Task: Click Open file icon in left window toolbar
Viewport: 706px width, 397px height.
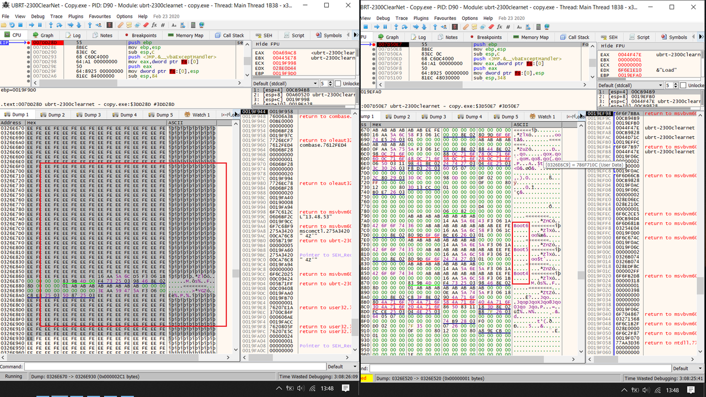Action: point(4,25)
